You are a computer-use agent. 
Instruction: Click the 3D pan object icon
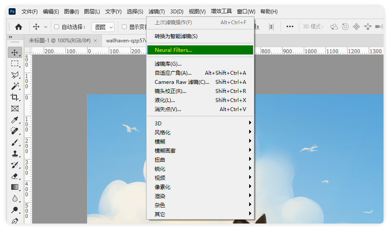pyautogui.click(x=357, y=26)
